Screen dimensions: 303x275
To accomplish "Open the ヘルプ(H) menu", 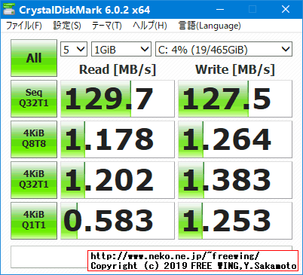I will tap(150, 26).
